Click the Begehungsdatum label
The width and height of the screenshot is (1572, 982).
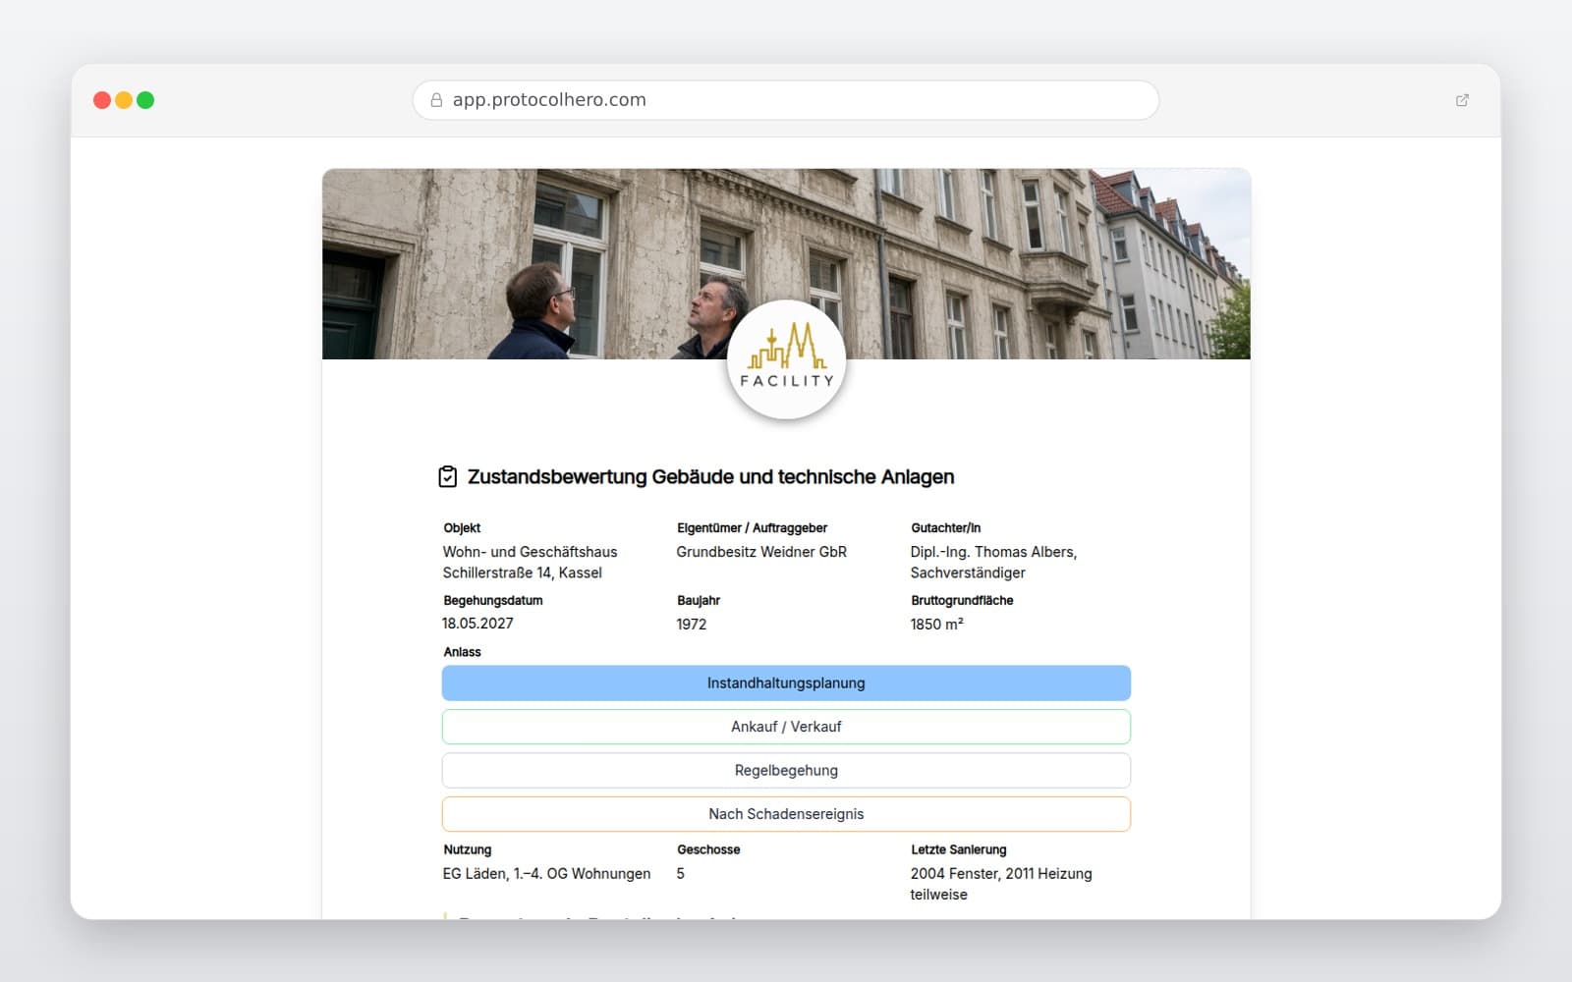point(493,601)
